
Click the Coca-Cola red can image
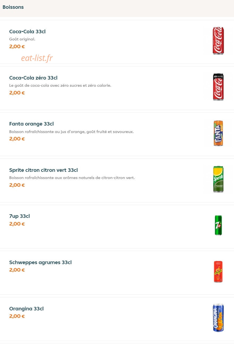click(x=218, y=41)
